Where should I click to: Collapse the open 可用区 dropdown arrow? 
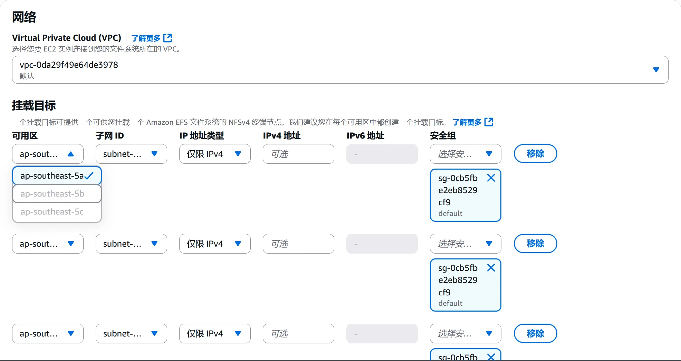click(x=71, y=154)
